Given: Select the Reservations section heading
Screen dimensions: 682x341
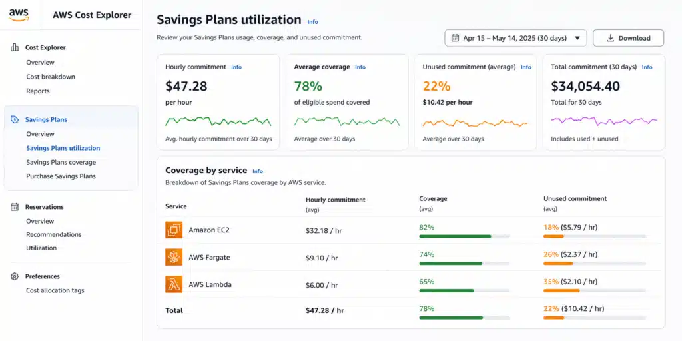Looking at the screenshot, I should click(x=45, y=207).
